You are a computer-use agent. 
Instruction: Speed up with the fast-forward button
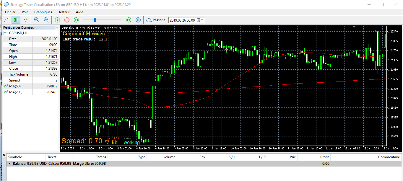point(129,20)
